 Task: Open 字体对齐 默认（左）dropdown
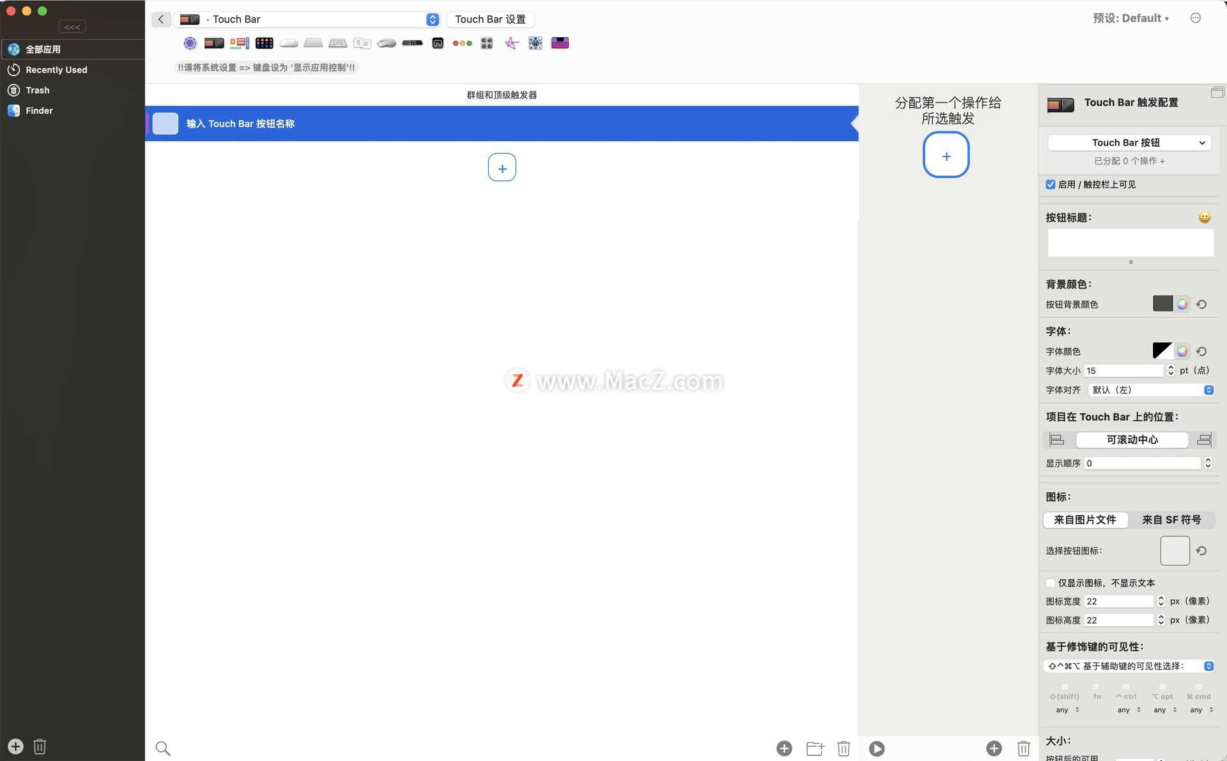click(1150, 389)
